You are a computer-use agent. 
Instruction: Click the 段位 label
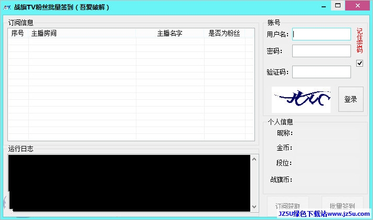(x=284, y=163)
